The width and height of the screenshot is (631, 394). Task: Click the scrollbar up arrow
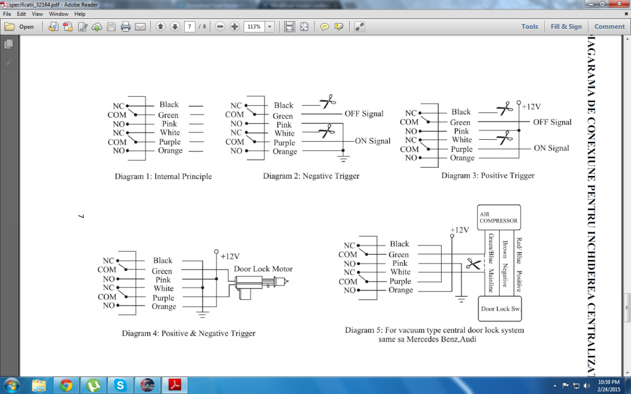click(x=627, y=40)
